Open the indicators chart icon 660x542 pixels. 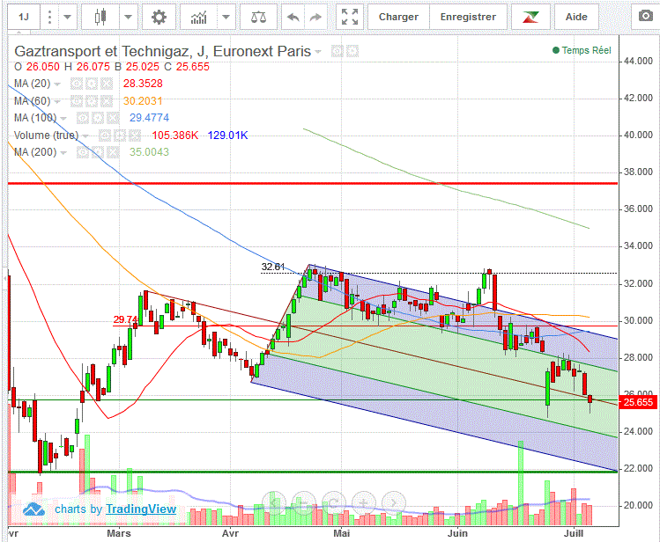[198, 18]
